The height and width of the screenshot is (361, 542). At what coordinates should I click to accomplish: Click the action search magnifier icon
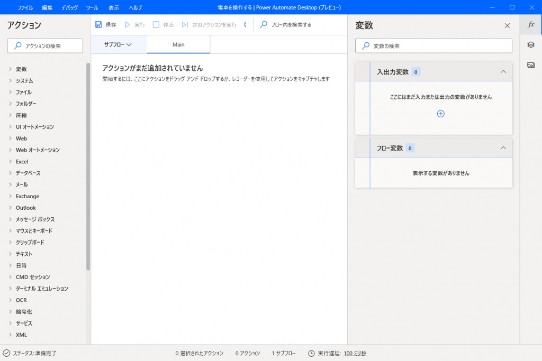[17, 46]
